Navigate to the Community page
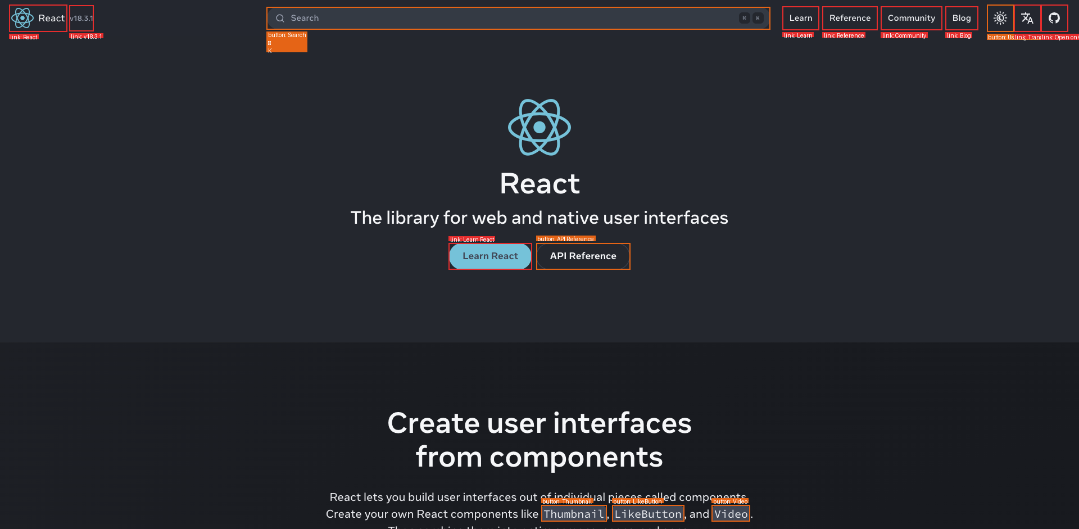 pyautogui.click(x=911, y=18)
